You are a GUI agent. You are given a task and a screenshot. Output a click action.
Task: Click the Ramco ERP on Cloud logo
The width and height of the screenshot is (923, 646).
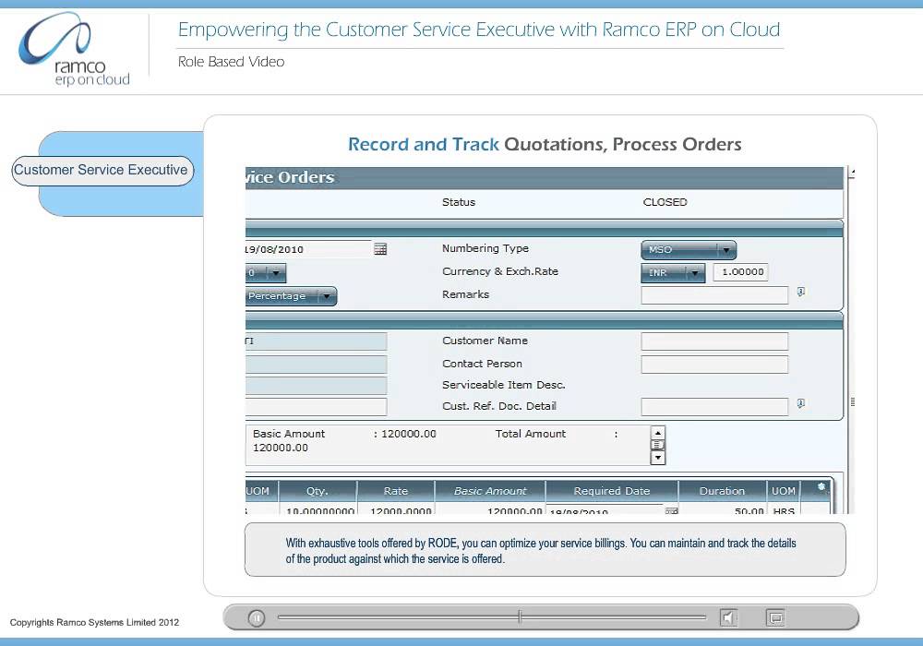tap(73, 51)
